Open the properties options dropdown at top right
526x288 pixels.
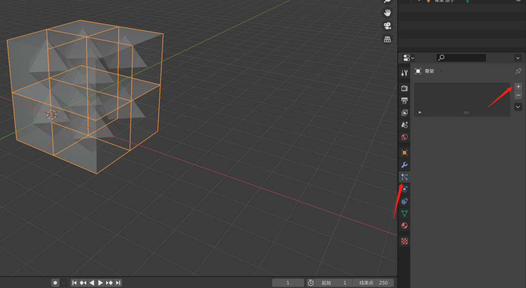tap(518, 58)
